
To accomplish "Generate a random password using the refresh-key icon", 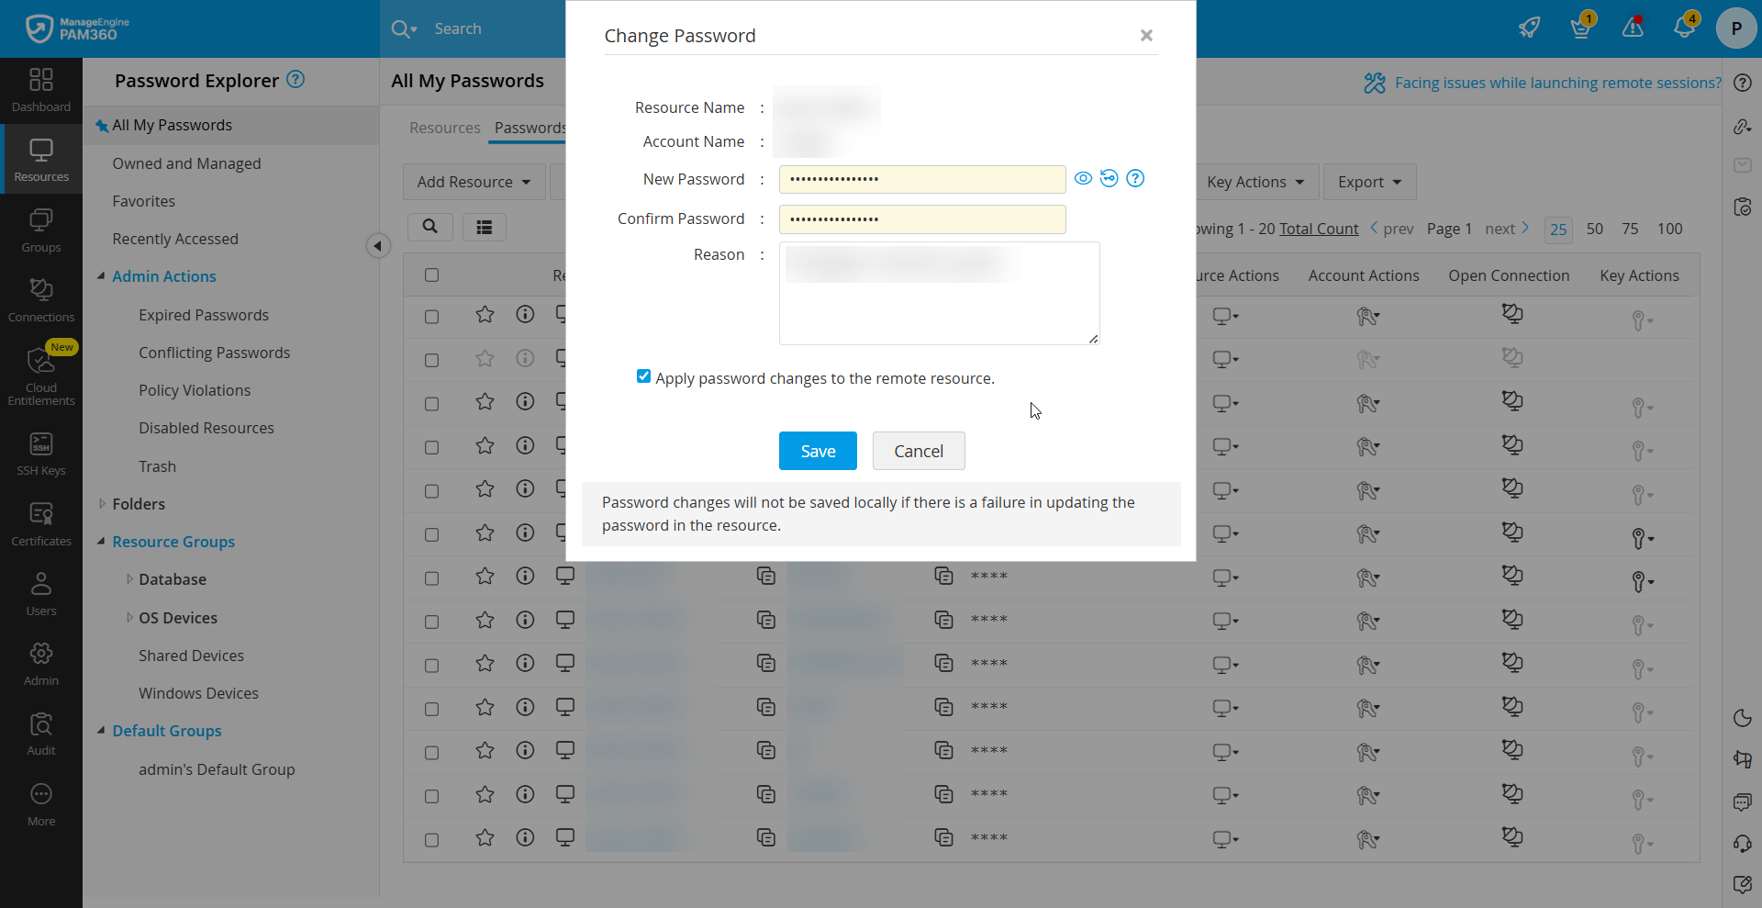I will point(1110,178).
